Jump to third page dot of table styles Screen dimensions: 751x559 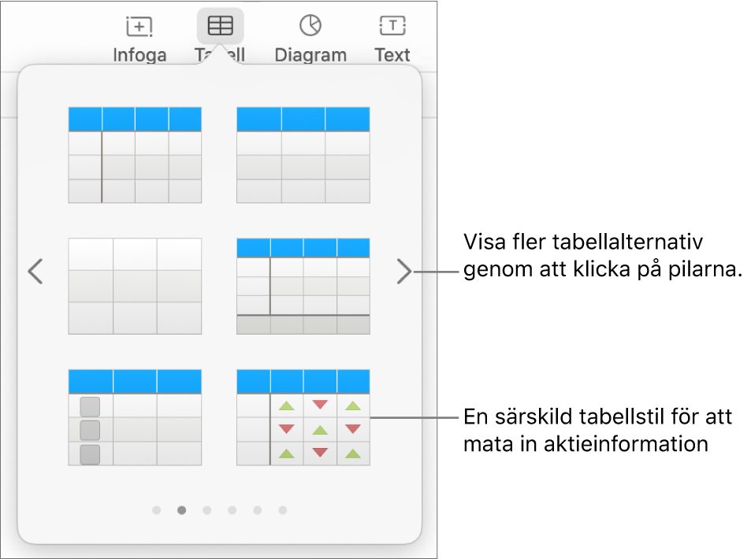(207, 510)
